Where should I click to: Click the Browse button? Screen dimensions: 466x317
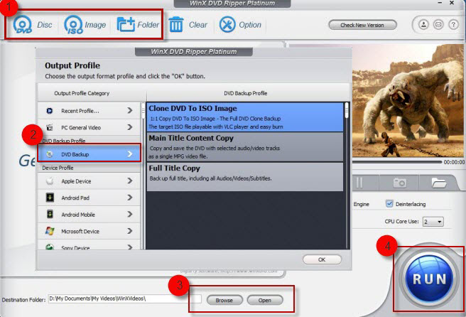click(224, 301)
